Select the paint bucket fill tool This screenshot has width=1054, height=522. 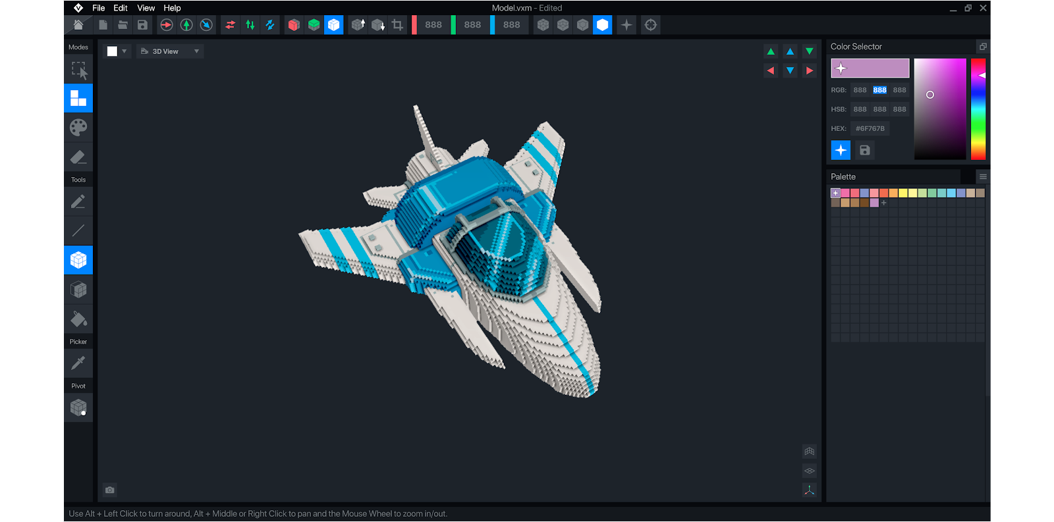pos(78,319)
